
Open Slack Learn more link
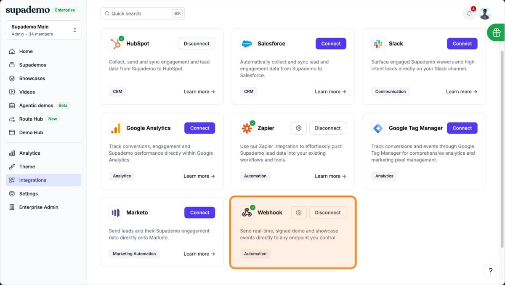tap(462, 92)
